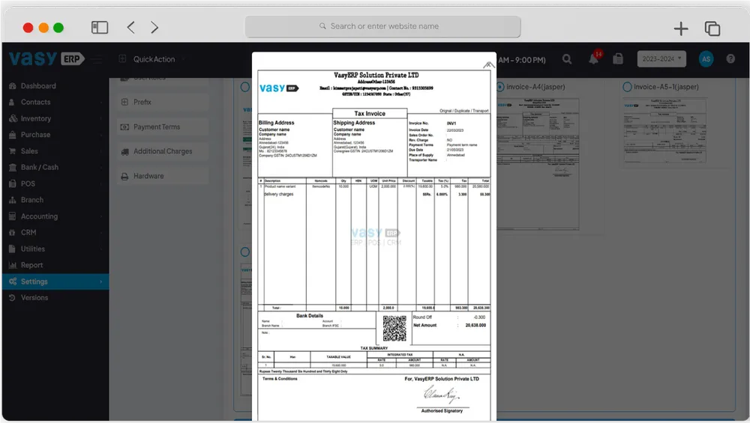The width and height of the screenshot is (750, 423).
Task: Open the invoice-A4(jasper) template thumbnail
Action: (538, 164)
